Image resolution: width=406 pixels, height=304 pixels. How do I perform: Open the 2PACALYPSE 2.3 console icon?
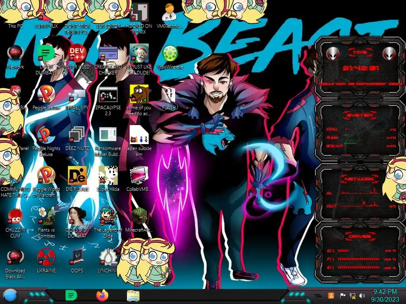[x=108, y=101]
